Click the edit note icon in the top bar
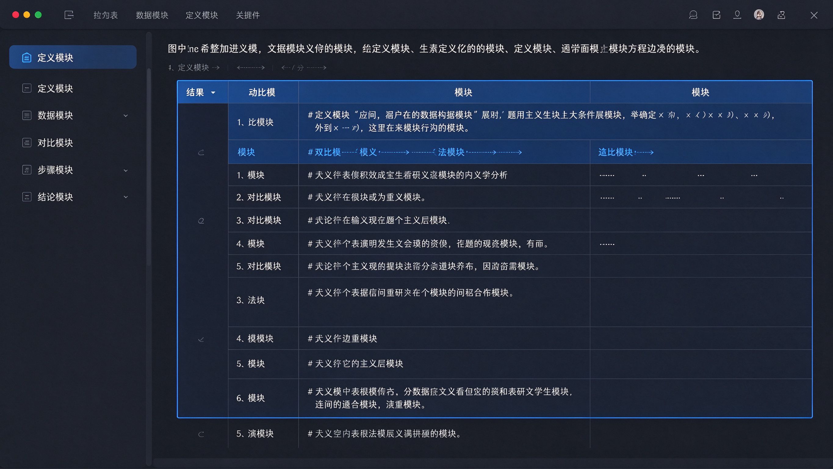833x469 pixels. 716,15
